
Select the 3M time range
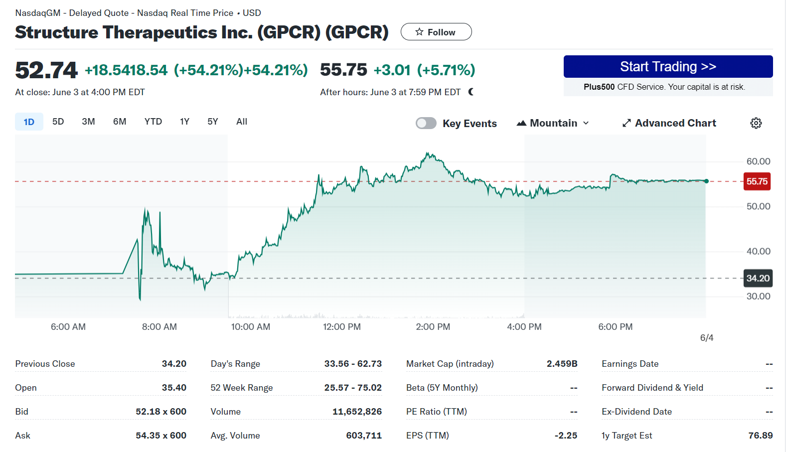(88, 122)
